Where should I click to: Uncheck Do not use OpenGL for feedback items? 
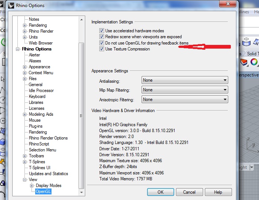(x=102, y=43)
